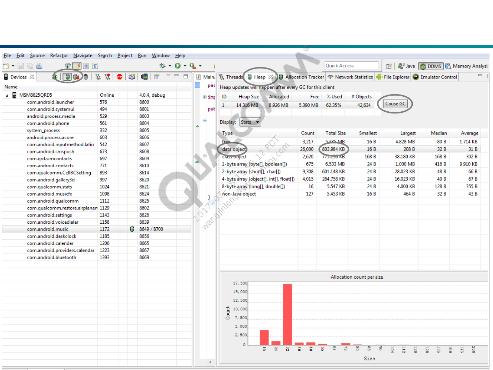The image size is (493, 370).
Task: Click the New file toolbar icon
Action: point(6,66)
